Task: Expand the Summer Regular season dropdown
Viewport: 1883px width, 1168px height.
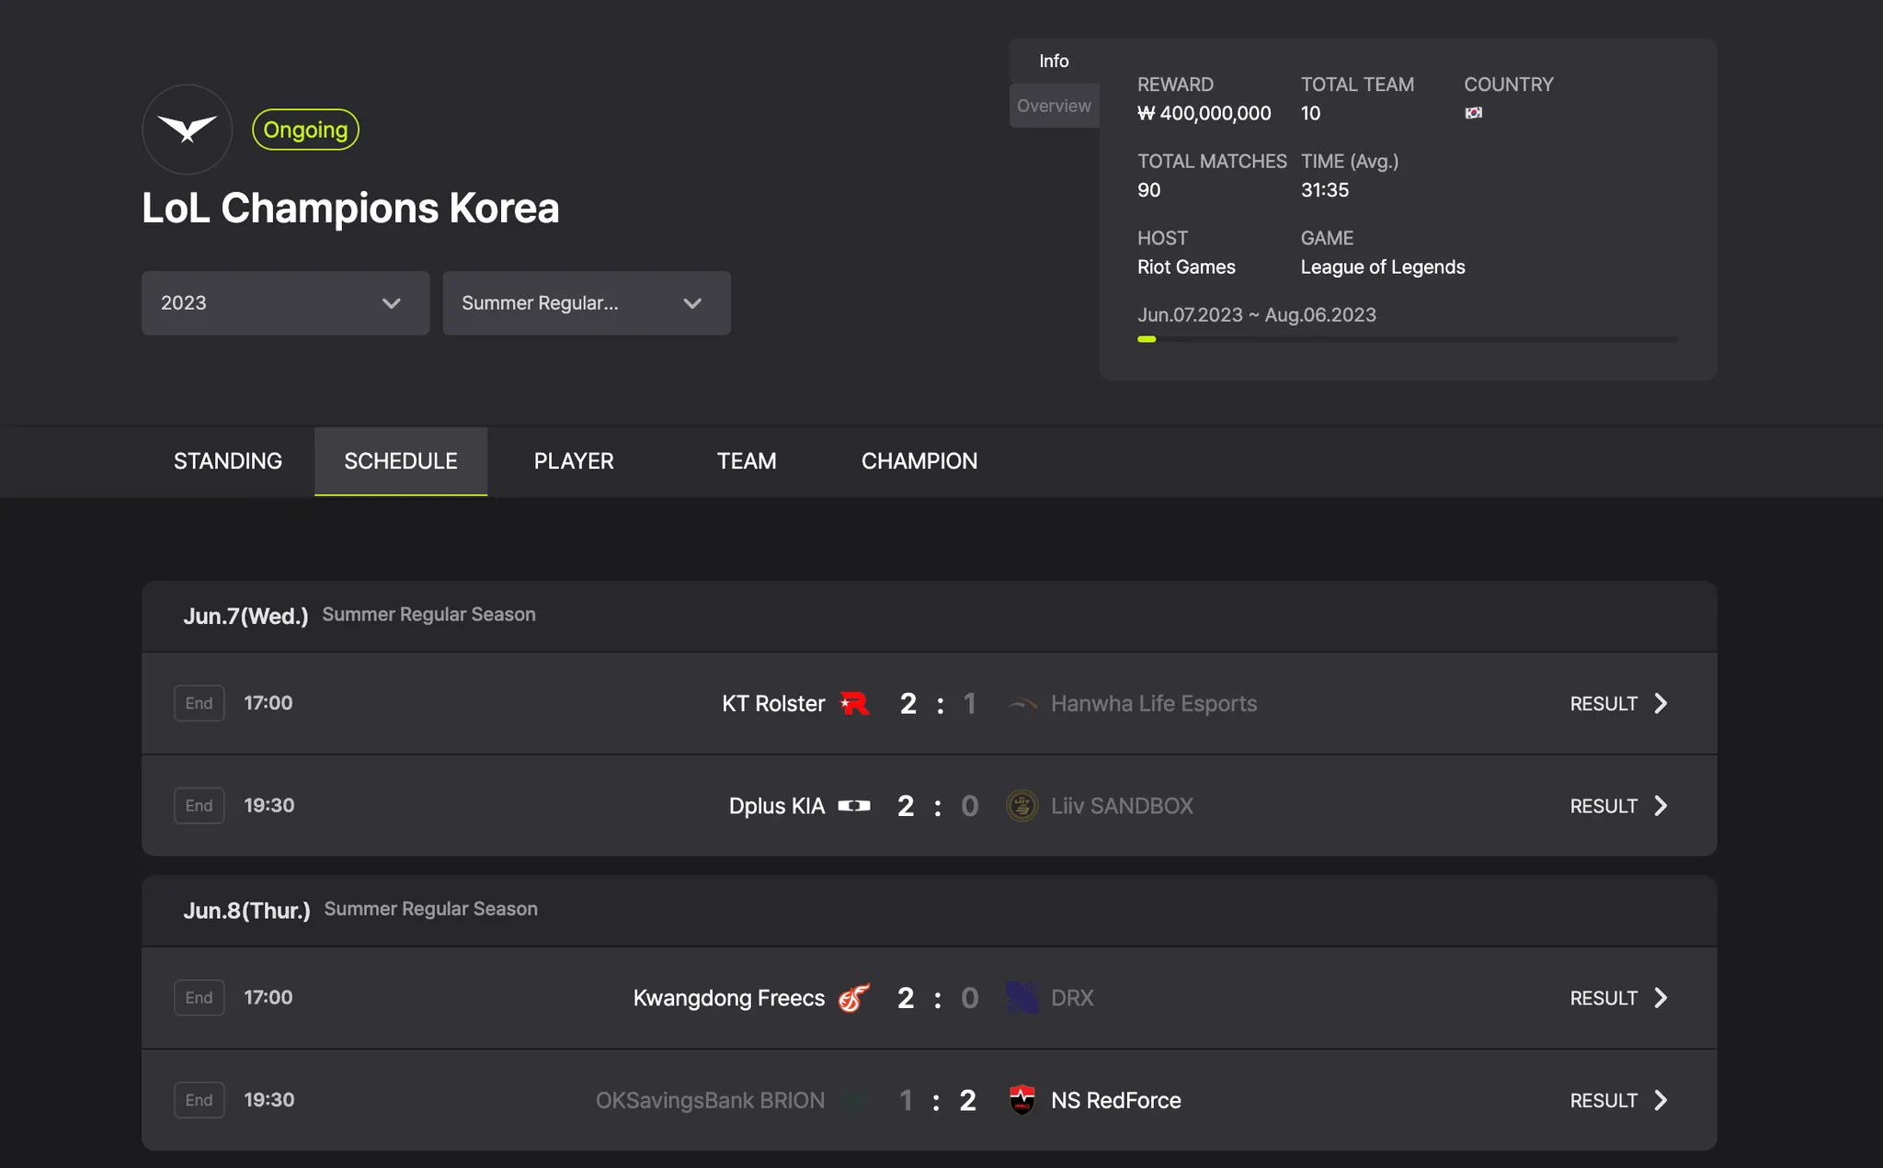Action: [586, 303]
